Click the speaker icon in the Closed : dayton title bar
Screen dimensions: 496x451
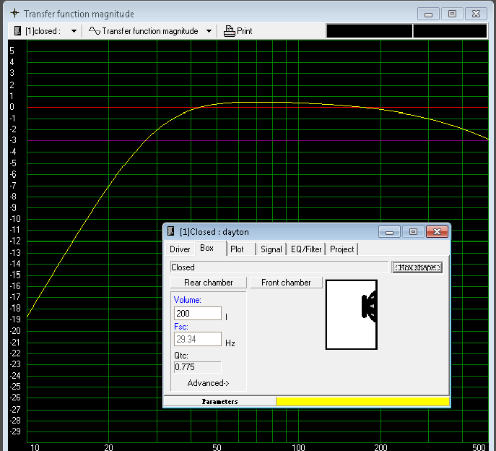171,232
